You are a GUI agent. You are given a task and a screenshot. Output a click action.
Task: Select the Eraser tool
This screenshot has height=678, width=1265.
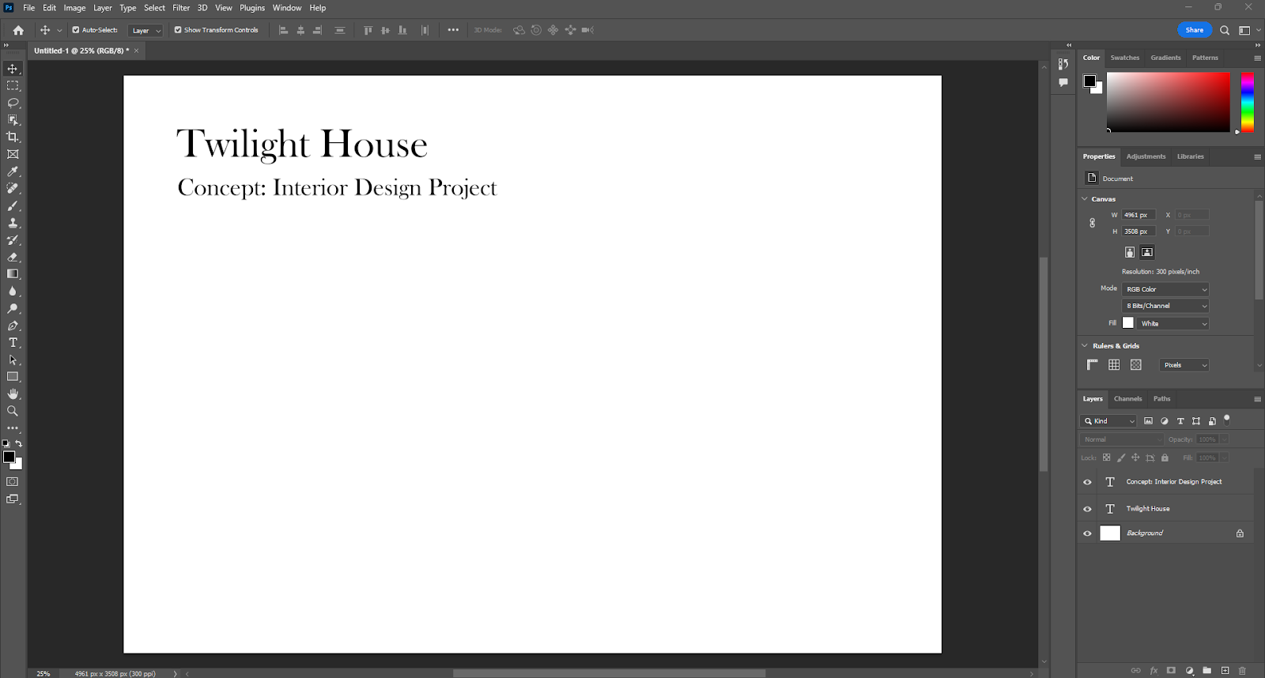coord(13,257)
